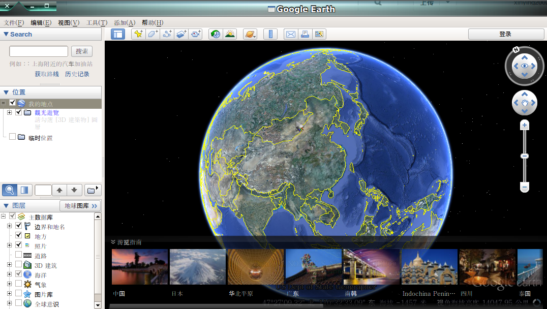
Task: Collapse the 游览指南 tour guide strip
Action: click(113, 242)
